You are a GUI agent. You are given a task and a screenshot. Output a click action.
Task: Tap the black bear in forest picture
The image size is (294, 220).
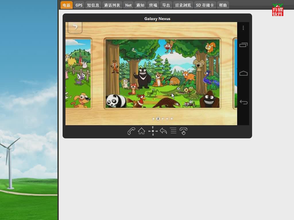pos(142,77)
